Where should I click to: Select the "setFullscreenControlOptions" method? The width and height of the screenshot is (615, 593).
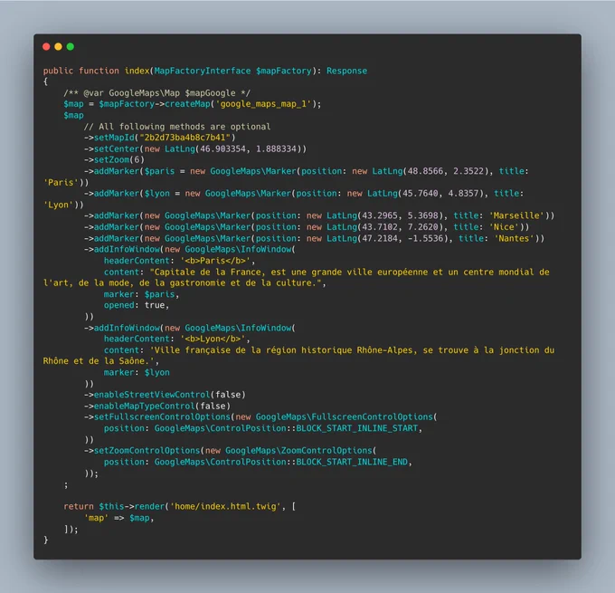click(x=162, y=417)
